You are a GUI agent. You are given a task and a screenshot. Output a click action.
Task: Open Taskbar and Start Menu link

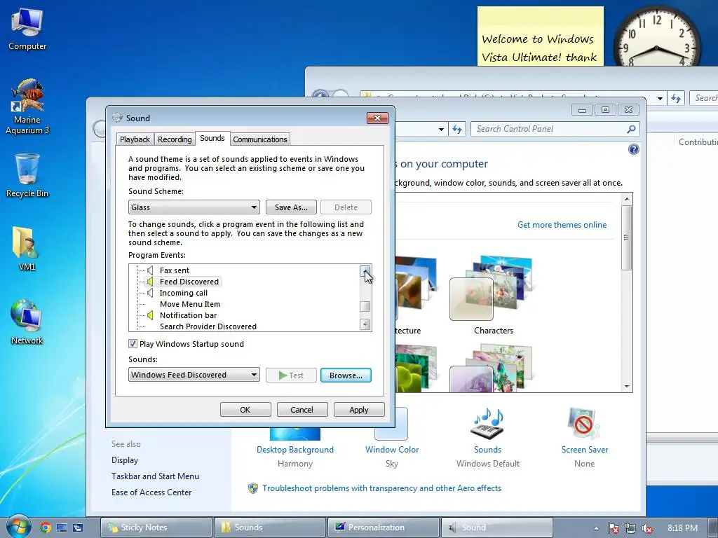(x=155, y=476)
